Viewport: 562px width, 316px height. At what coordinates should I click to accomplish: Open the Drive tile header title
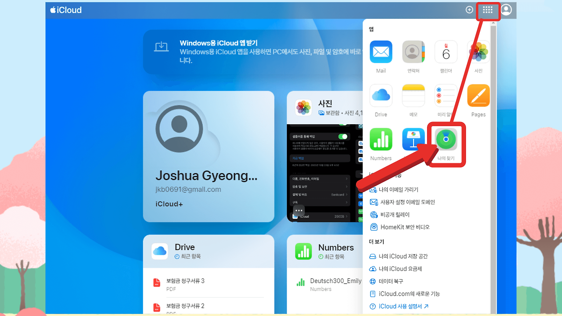coord(185,247)
